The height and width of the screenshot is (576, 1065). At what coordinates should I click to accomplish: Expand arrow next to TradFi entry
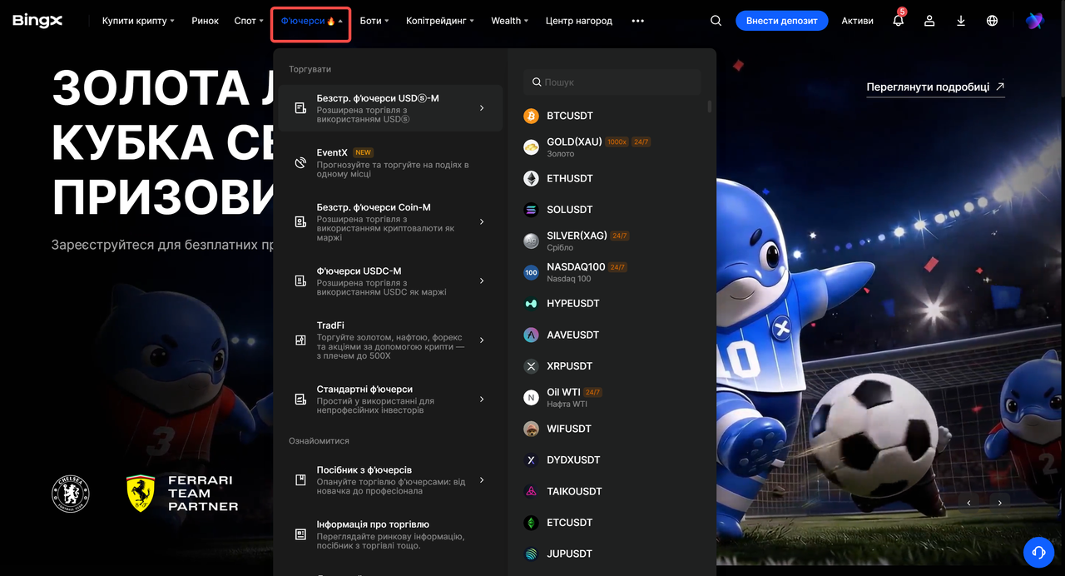pyautogui.click(x=482, y=340)
